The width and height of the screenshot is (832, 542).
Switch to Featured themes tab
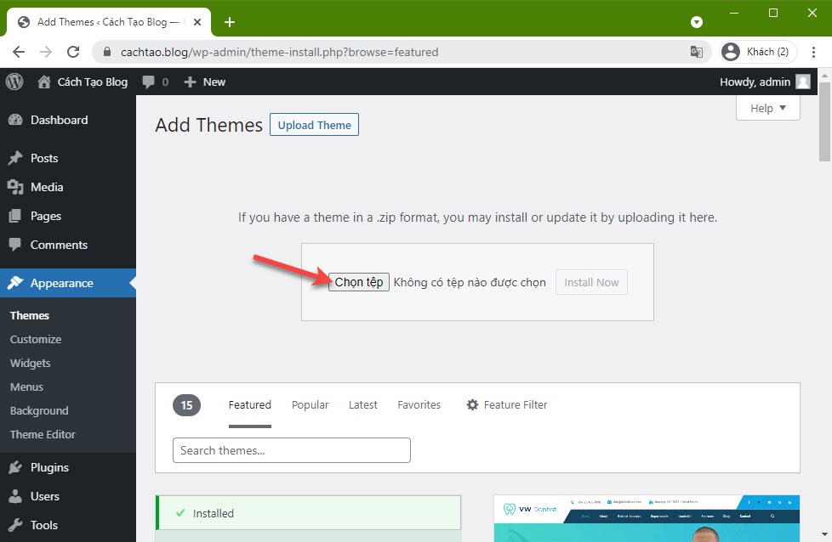[250, 404]
